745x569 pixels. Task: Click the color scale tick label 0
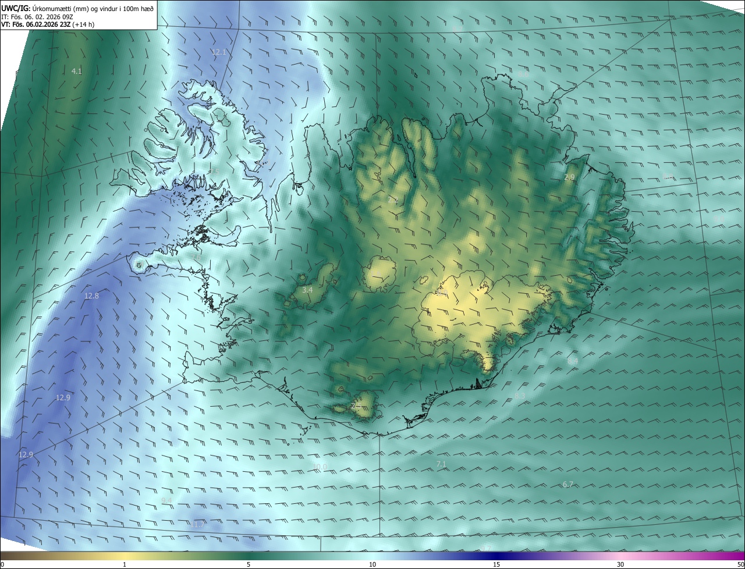point(2,564)
